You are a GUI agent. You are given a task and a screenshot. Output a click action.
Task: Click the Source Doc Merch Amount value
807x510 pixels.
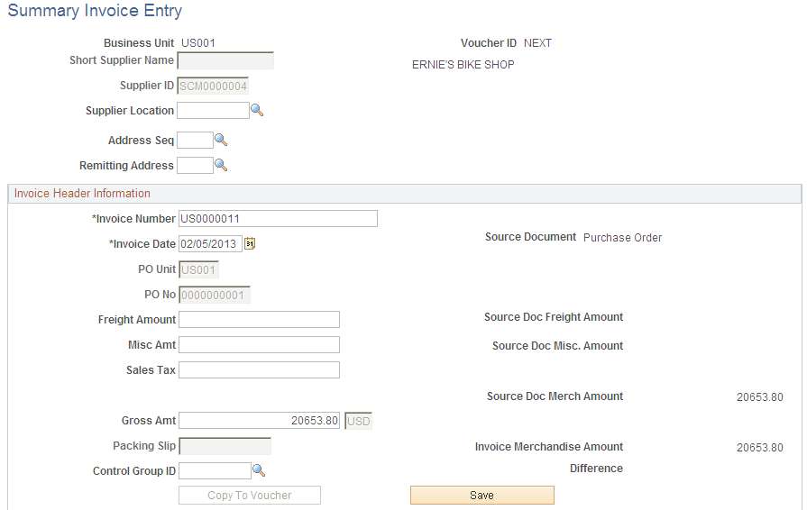pyautogui.click(x=759, y=396)
